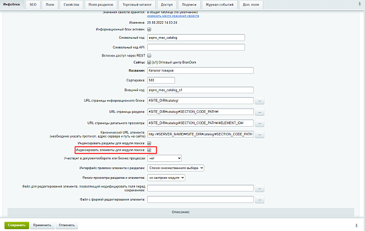Image resolution: width=365 pixels, height=231 pixels.
Task: Focus the Название input field
Action: [x=200, y=70]
